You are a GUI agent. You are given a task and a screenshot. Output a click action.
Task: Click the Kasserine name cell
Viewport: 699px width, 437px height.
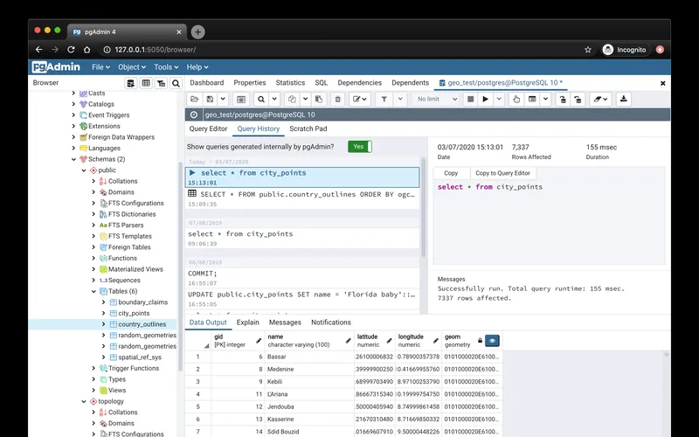[x=309, y=420]
